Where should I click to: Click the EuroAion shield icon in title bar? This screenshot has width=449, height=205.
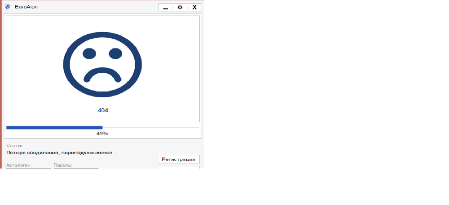pos(7,7)
